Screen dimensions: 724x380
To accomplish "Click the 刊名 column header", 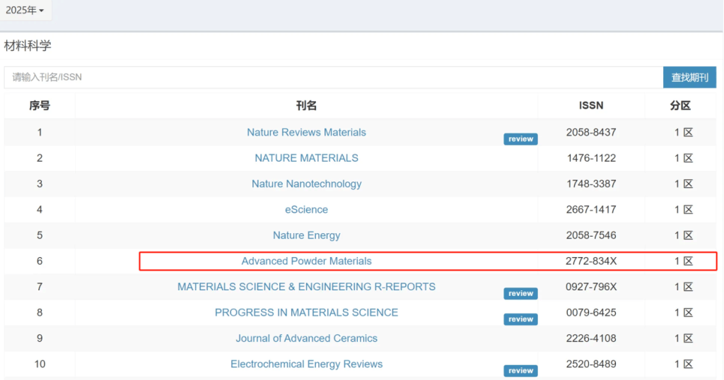I will (x=306, y=106).
